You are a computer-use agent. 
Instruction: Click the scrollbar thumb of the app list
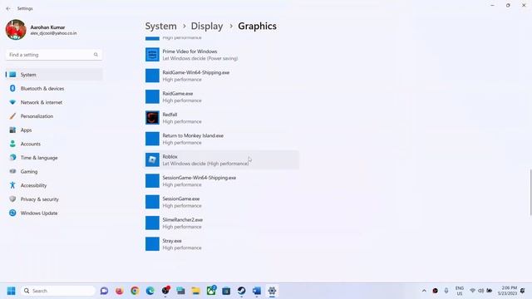(x=530, y=192)
